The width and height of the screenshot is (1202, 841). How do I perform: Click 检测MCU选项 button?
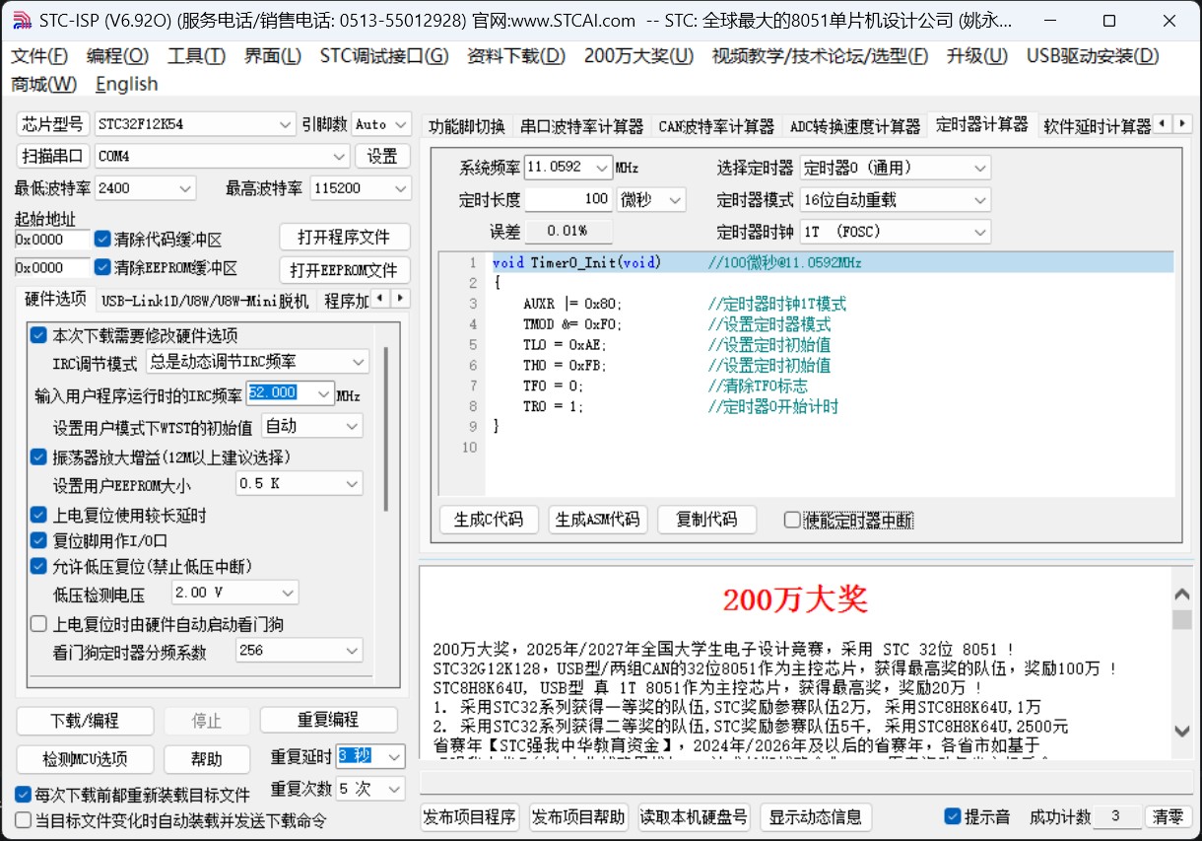click(x=84, y=758)
